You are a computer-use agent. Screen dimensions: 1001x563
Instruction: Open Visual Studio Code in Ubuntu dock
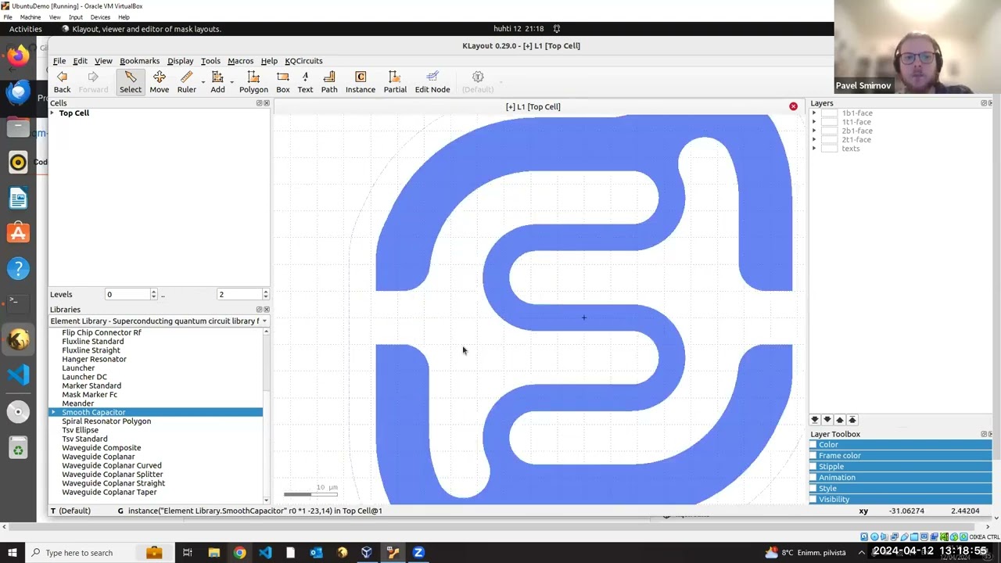point(18,375)
